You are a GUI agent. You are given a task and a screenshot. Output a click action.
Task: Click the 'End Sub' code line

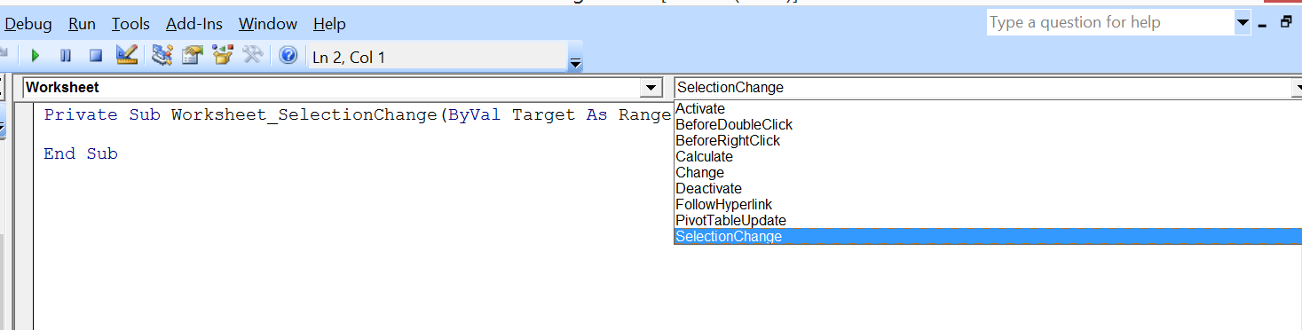coord(81,153)
